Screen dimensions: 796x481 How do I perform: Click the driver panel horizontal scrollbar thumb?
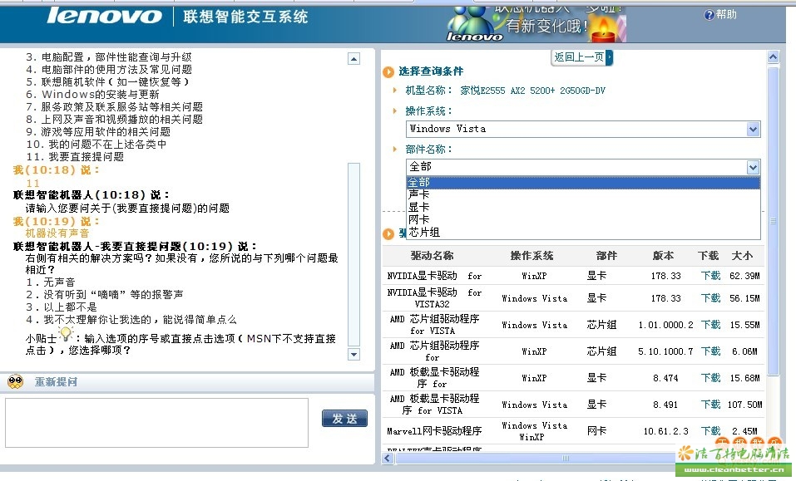click(x=566, y=459)
